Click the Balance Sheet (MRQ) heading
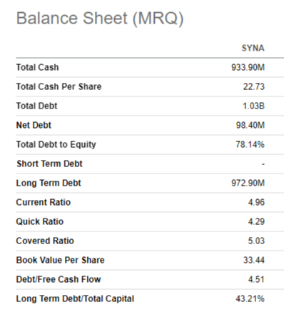Viewport: 284px width, 312px height. coord(100,19)
